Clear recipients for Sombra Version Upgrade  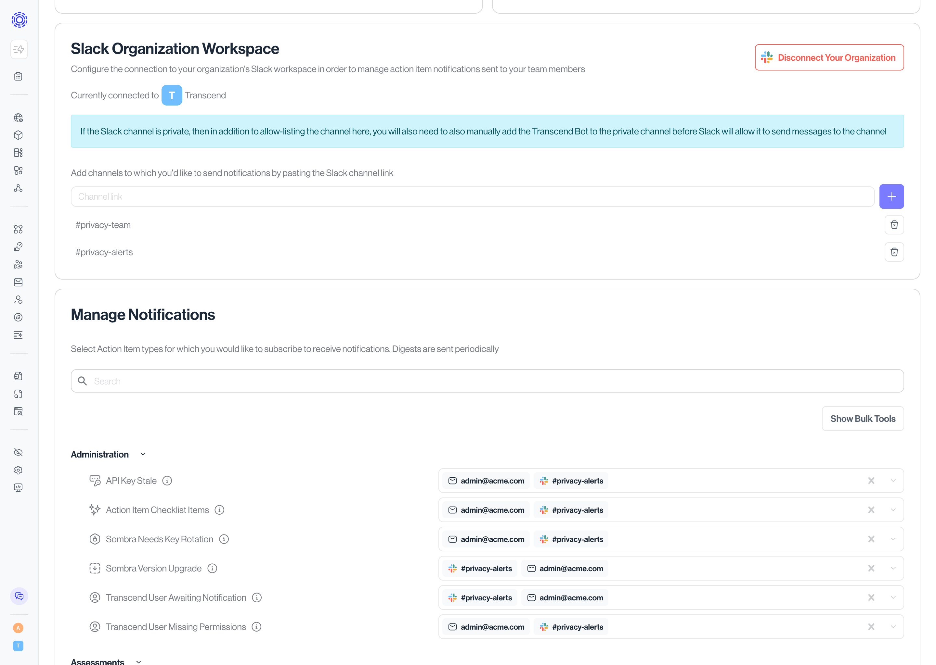click(x=871, y=568)
